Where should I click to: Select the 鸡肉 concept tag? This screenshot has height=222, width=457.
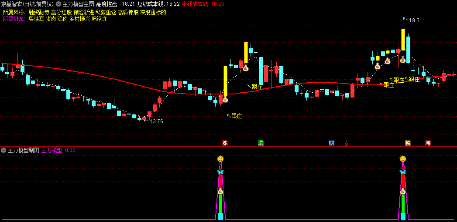click(x=63, y=19)
